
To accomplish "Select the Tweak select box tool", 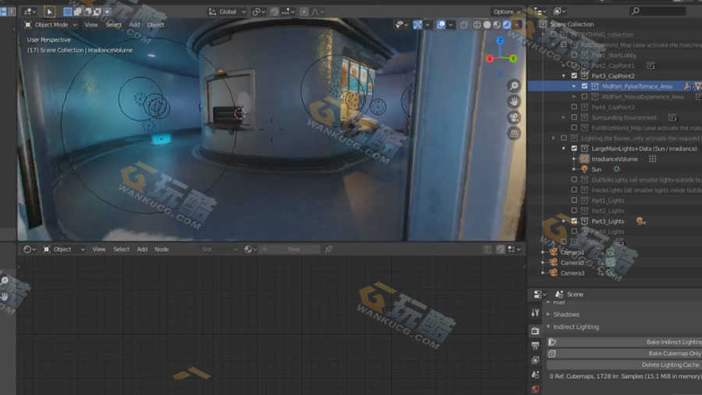I will pyautogui.click(x=49, y=12).
